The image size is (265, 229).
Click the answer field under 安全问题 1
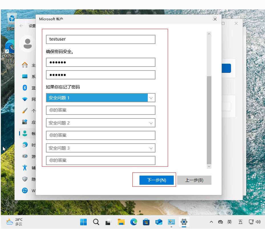(x=101, y=110)
